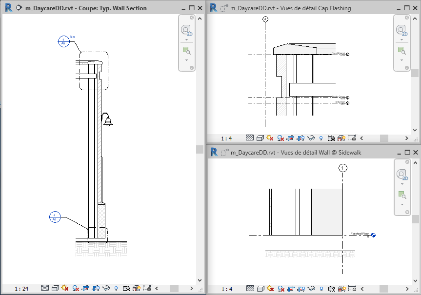Click scroll-down arrow in Cap Flashing view
421x295 pixels.
click(x=415, y=130)
